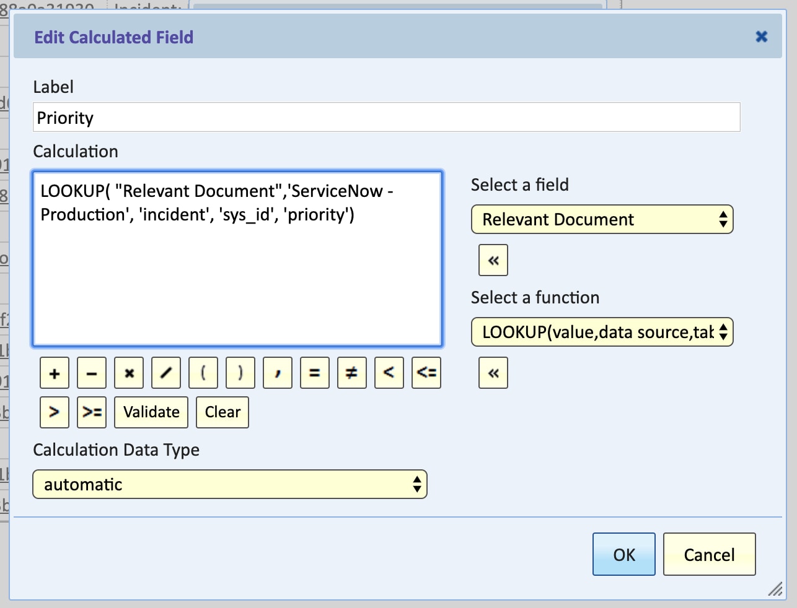The height and width of the screenshot is (608, 797).
Task: Insert a comma separator
Action: pyautogui.click(x=278, y=373)
